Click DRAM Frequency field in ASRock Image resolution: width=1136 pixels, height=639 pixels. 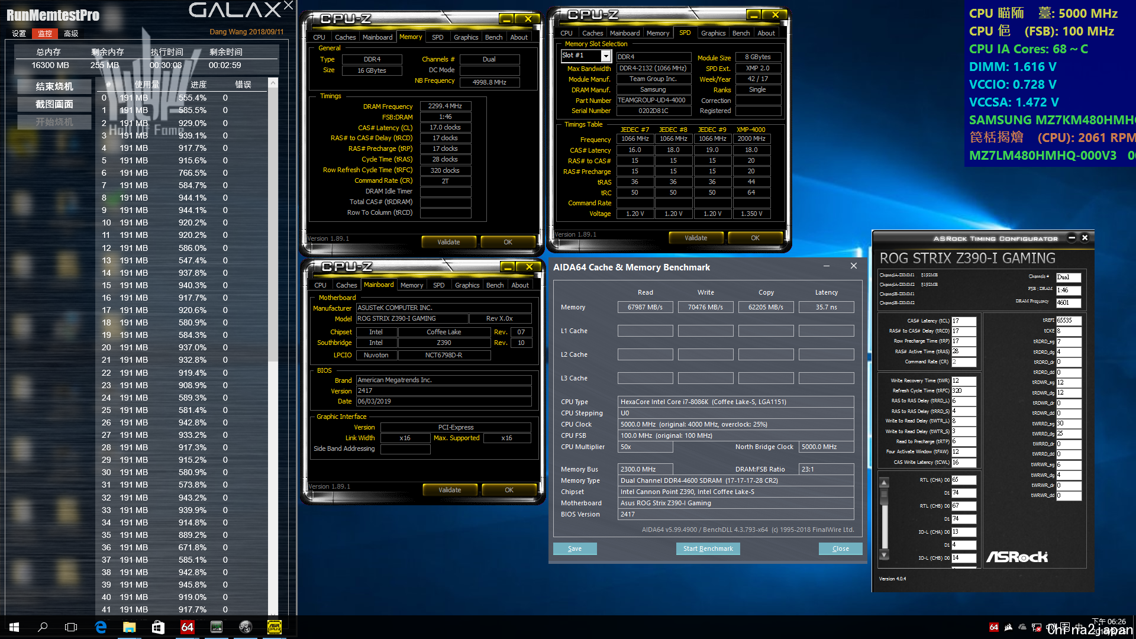click(1069, 302)
